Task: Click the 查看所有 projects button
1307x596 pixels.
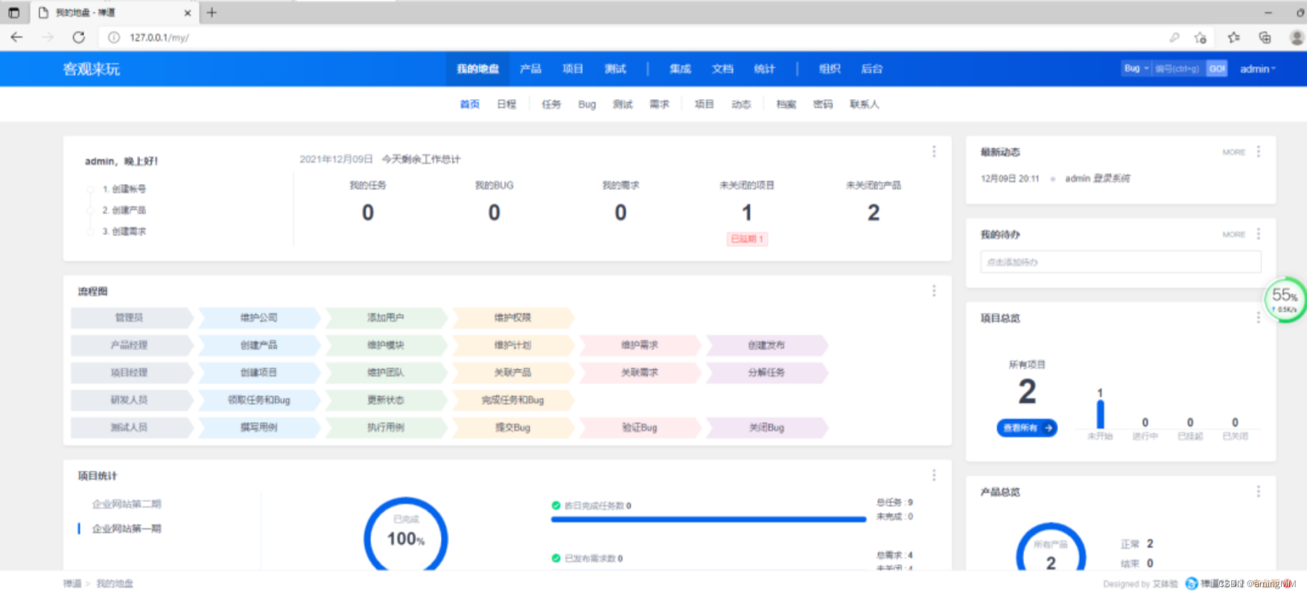Action: tap(1026, 428)
